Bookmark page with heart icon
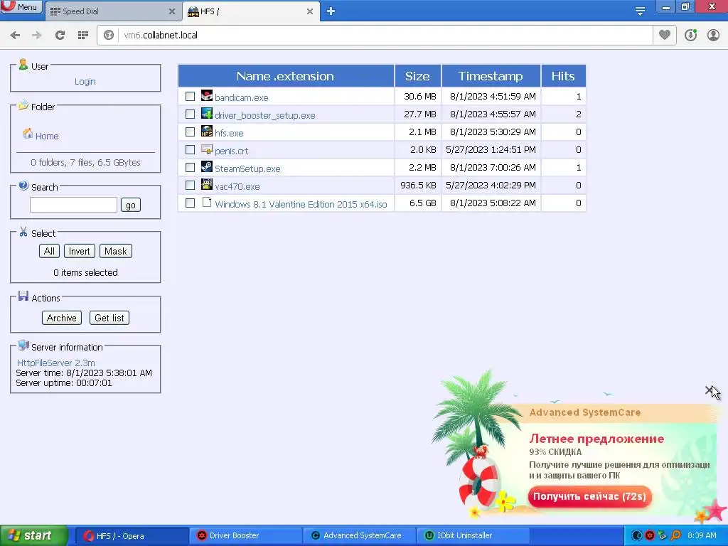This screenshot has height=546, width=728. pyautogui.click(x=665, y=36)
